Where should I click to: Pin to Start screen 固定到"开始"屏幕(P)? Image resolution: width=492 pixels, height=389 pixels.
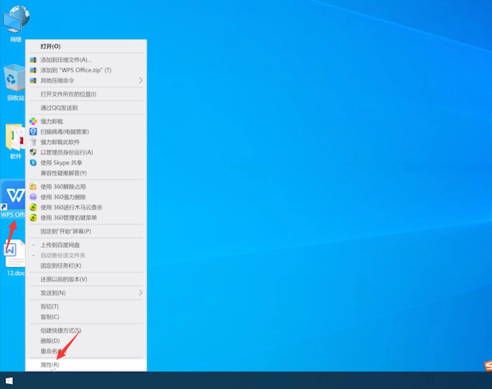tap(86, 232)
